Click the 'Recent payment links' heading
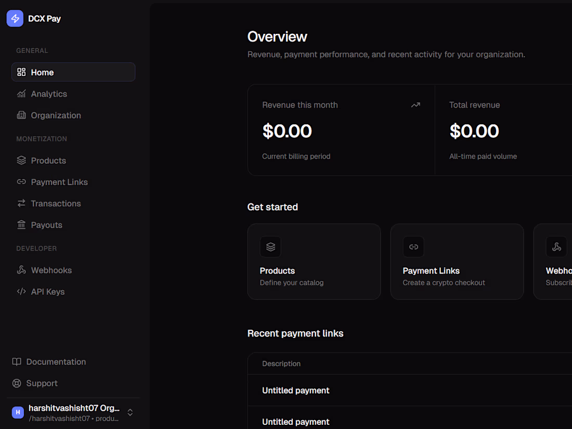 pos(295,333)
